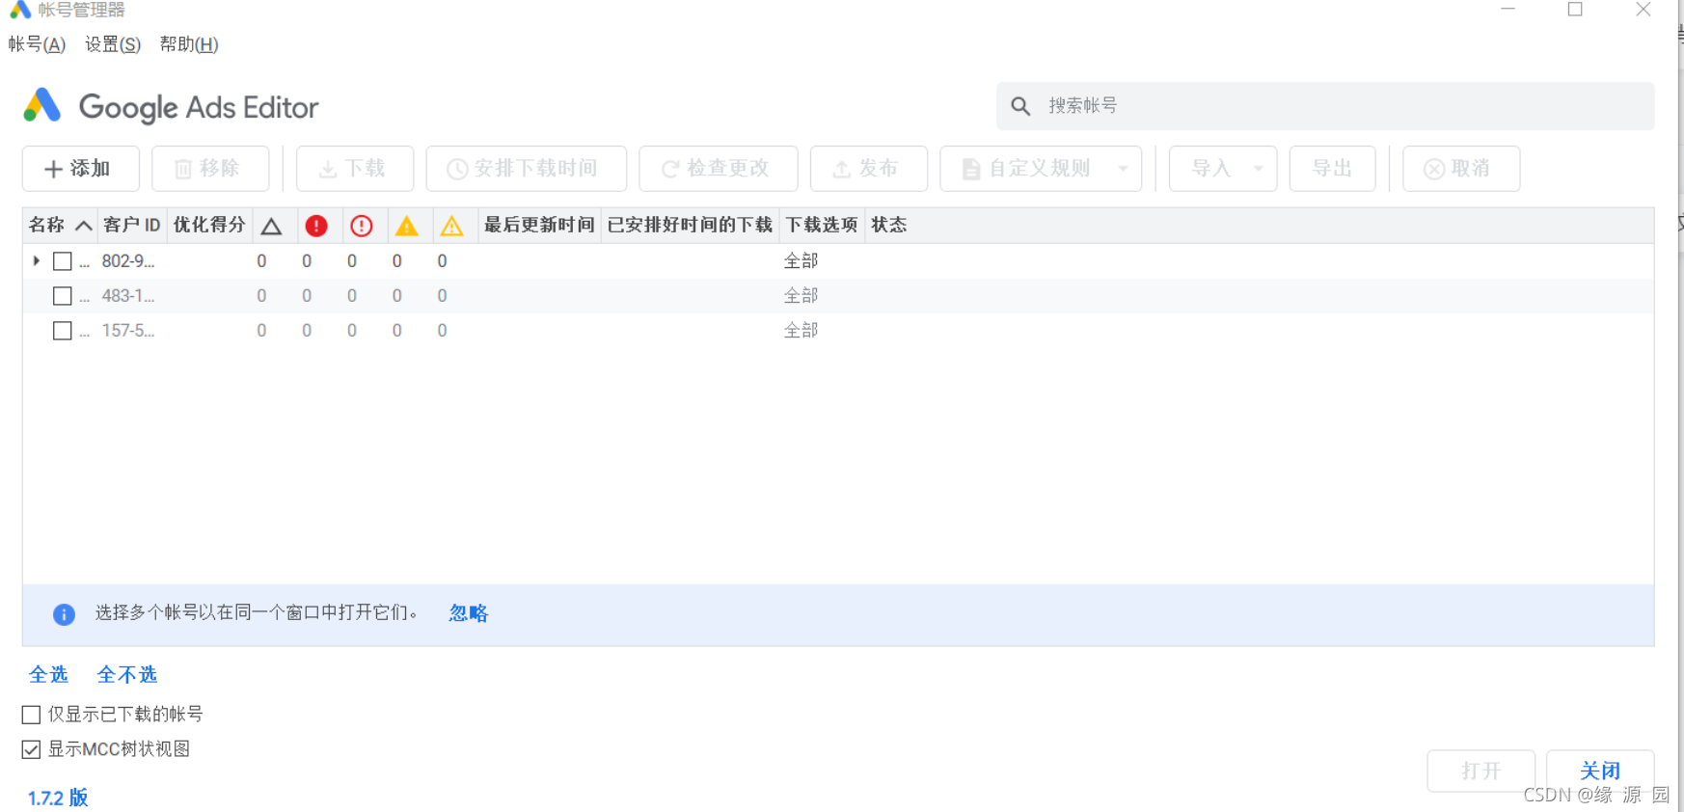Viewport: 1684px width, 812px height.
Task: Click the blue info icon in banner
Action: (x=64, y=614)
